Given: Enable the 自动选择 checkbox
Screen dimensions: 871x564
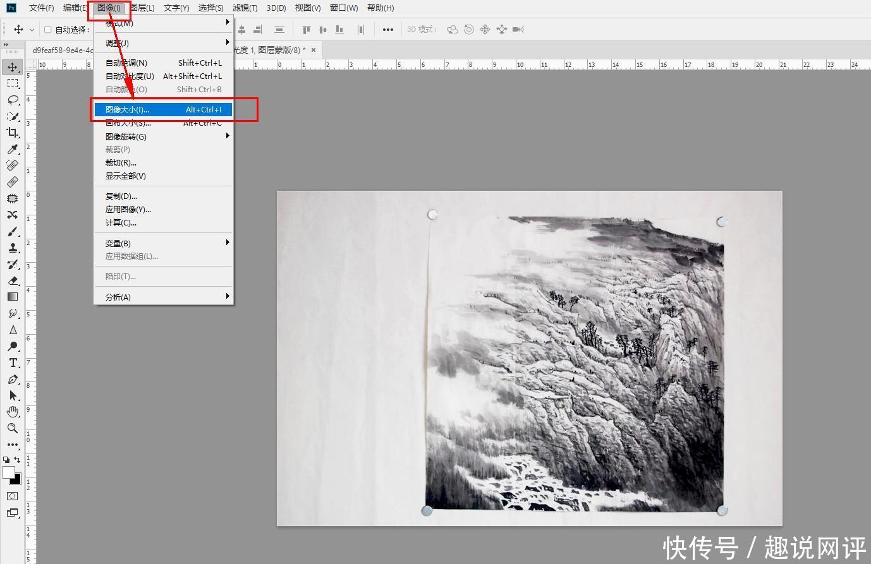Looking at the screenshot, I should pyautogui.click(x=47, y=30).
